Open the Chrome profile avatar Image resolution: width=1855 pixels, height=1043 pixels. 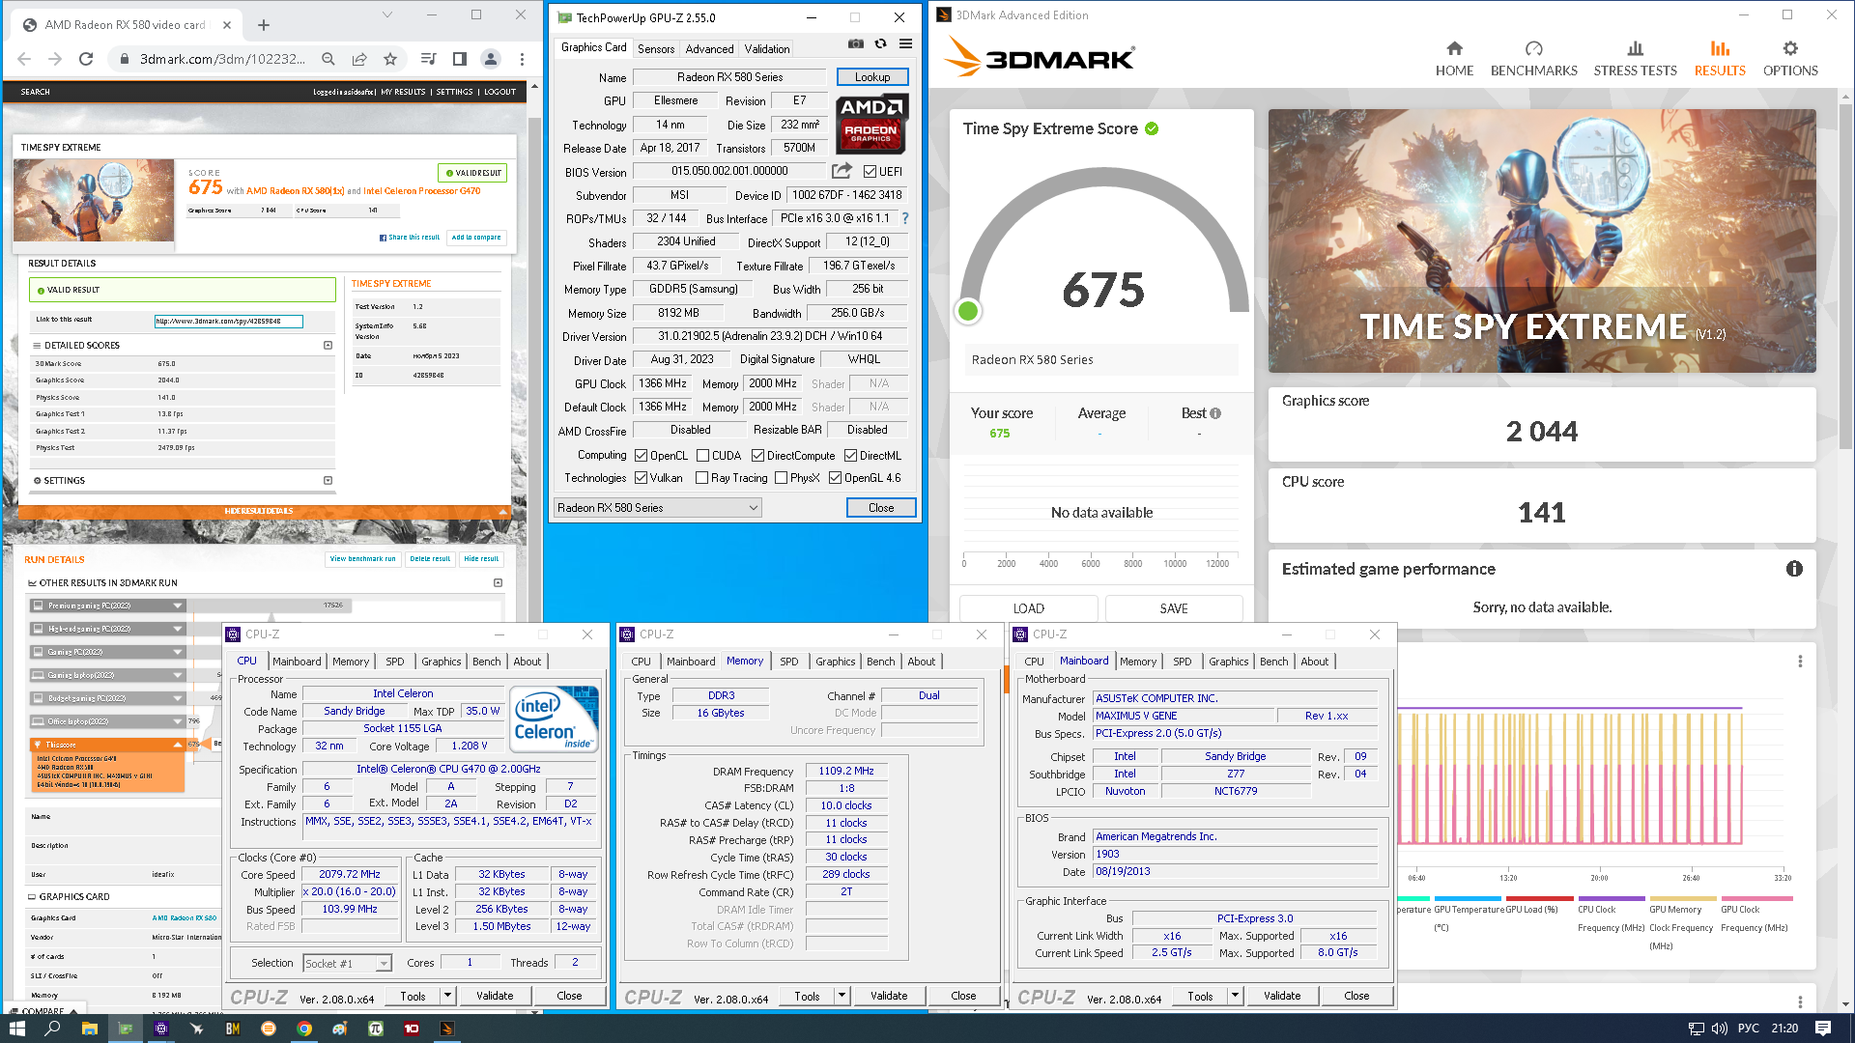tap(491, 59)
